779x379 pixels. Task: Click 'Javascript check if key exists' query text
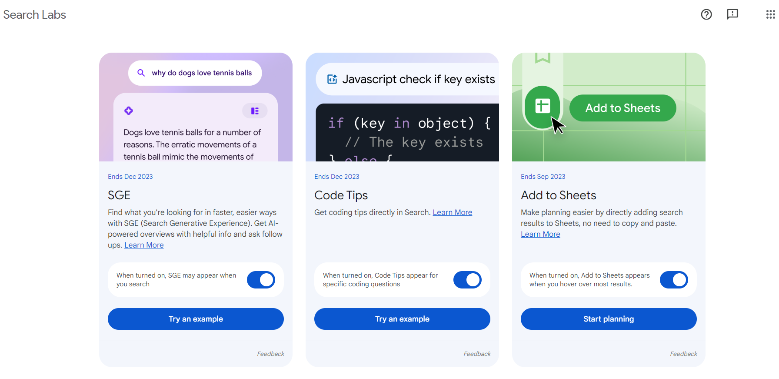point(419,79)
